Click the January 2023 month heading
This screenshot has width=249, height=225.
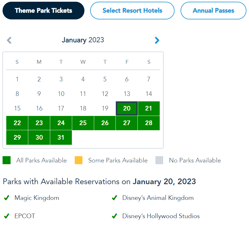point(83,40)
